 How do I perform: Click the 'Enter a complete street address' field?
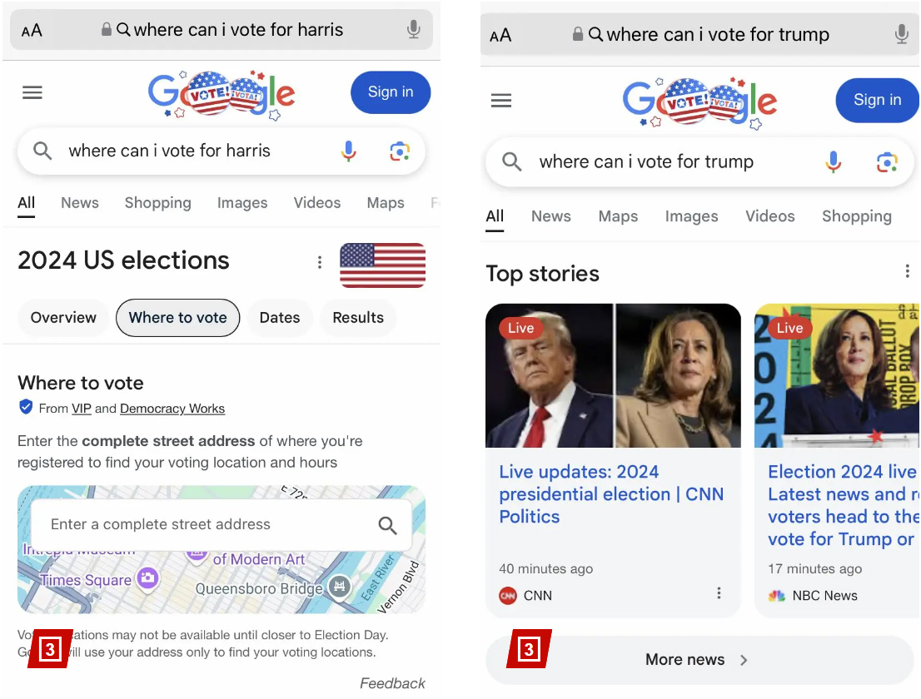point(200,524)
